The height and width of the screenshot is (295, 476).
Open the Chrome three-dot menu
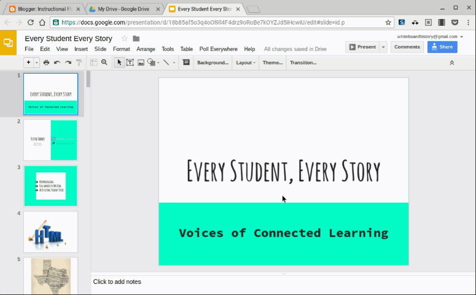(469, 22)
